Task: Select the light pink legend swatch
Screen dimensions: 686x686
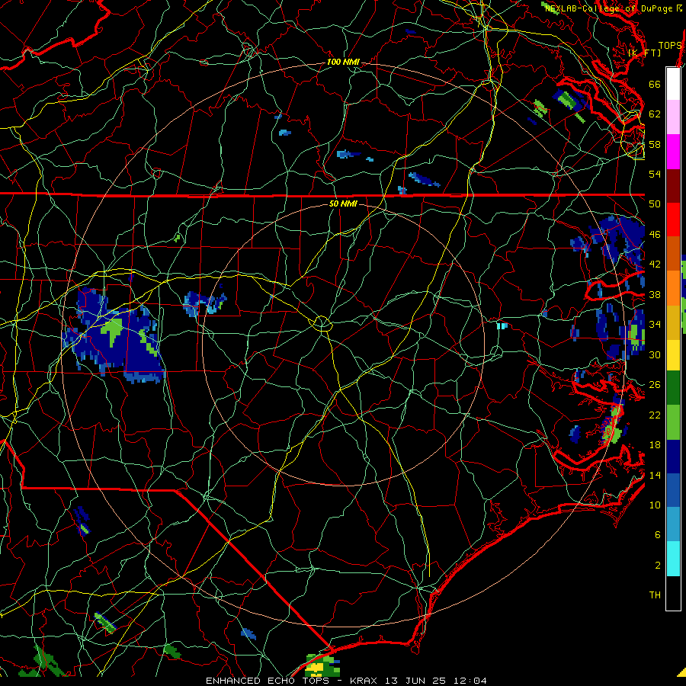Action: click(673, 117)
